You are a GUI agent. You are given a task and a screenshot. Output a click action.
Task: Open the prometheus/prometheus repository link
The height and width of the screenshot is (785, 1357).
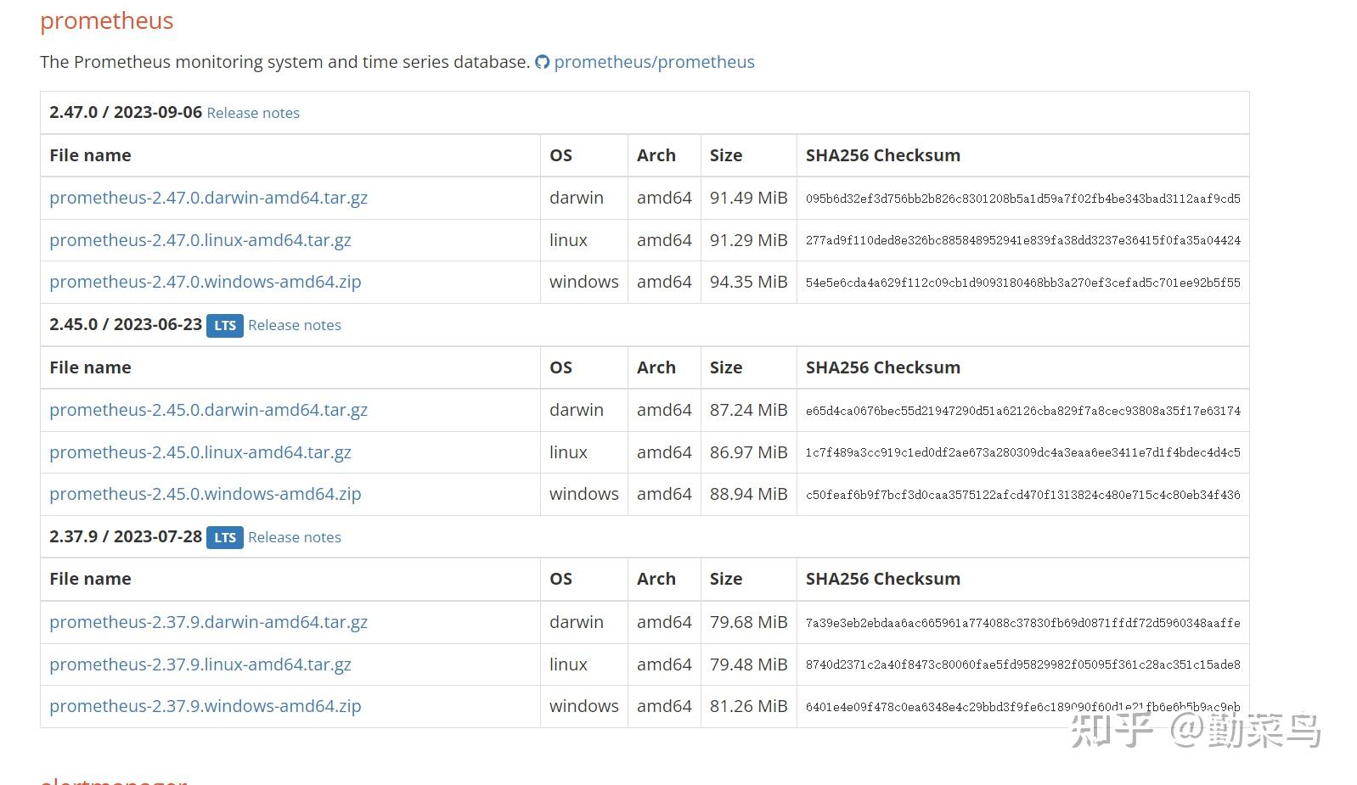pyautogui.click(x=654, y=62)
